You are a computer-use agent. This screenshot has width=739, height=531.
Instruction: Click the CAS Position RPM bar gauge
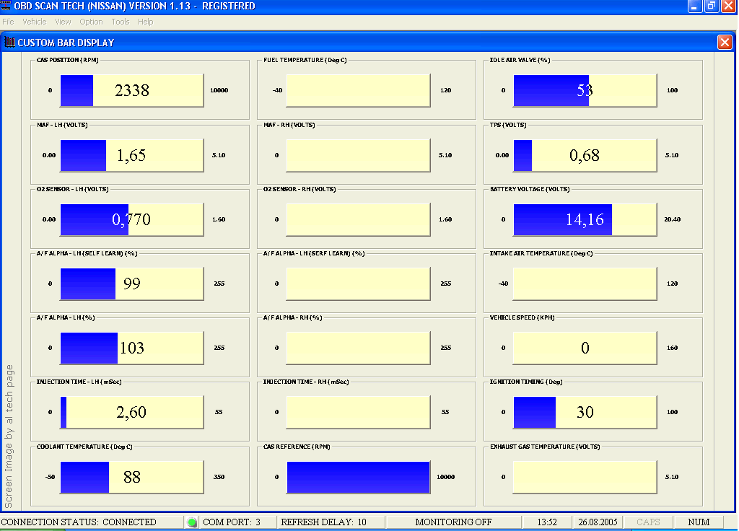click(x=131, y=90)
